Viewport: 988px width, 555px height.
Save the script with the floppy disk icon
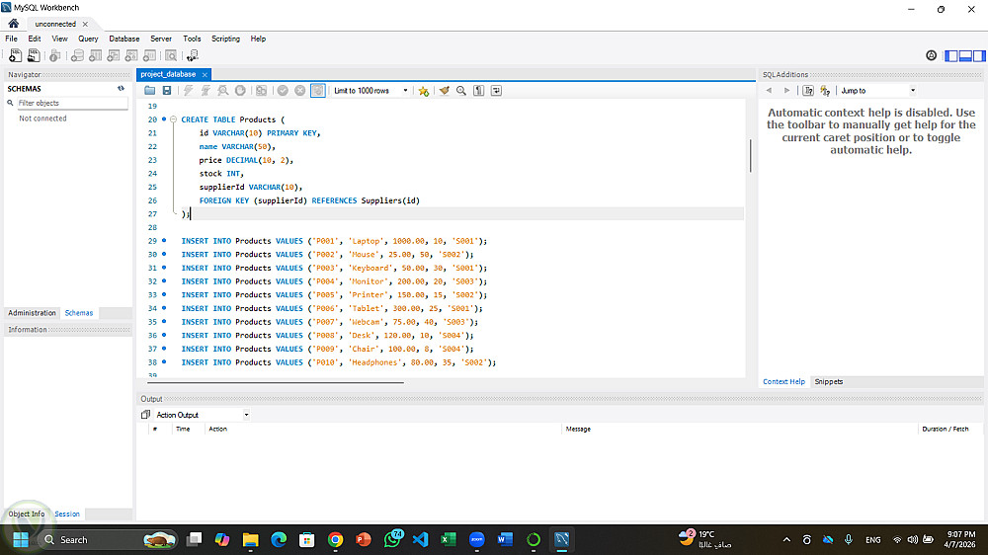pyautogui.click(x=167, y=91)
